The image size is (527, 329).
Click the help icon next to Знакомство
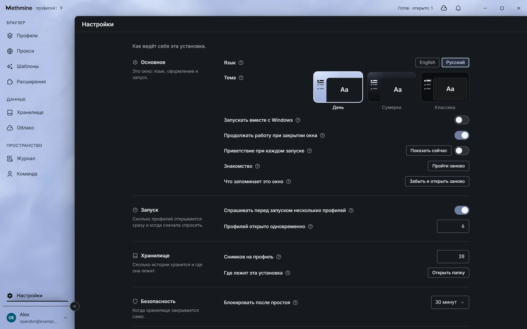point(258,166)
